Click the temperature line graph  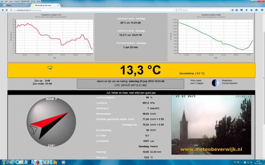click(x=54, y=37)
